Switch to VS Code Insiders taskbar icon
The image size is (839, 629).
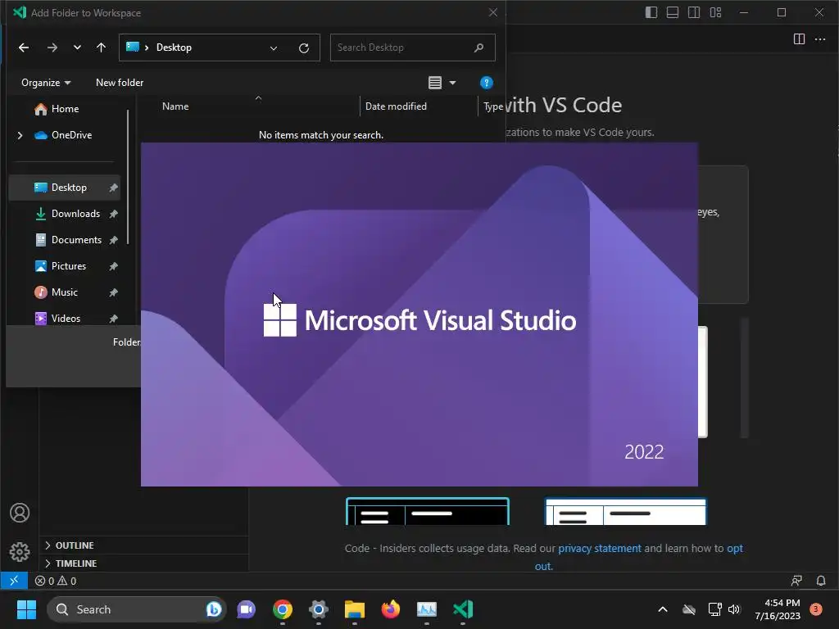point(463,609)
